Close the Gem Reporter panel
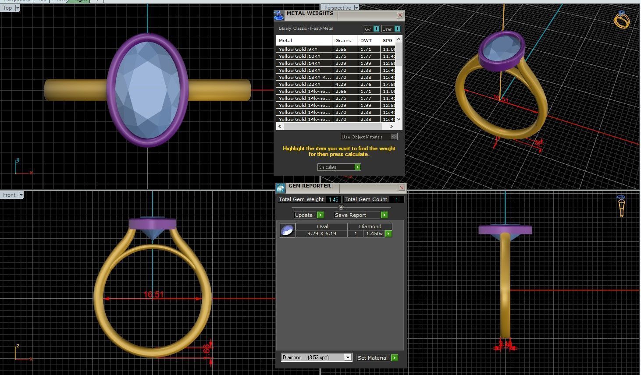Viewport: 641px width, 375px height. [x=402, y=187]
